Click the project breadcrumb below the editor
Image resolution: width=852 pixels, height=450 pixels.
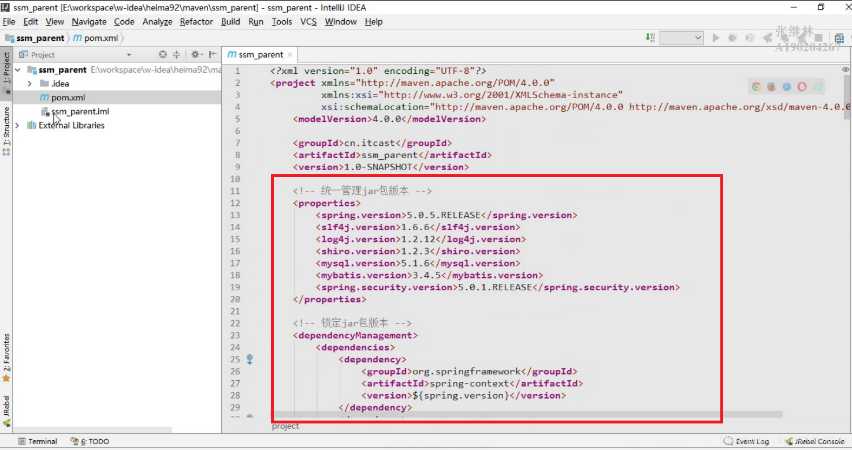[285, 426]
